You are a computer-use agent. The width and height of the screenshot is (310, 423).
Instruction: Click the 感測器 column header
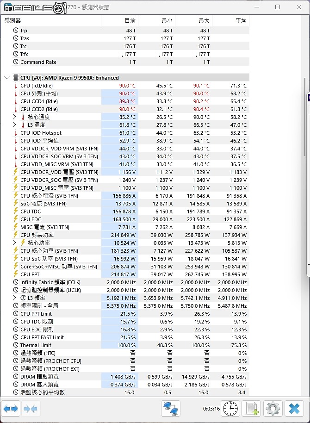51,20
